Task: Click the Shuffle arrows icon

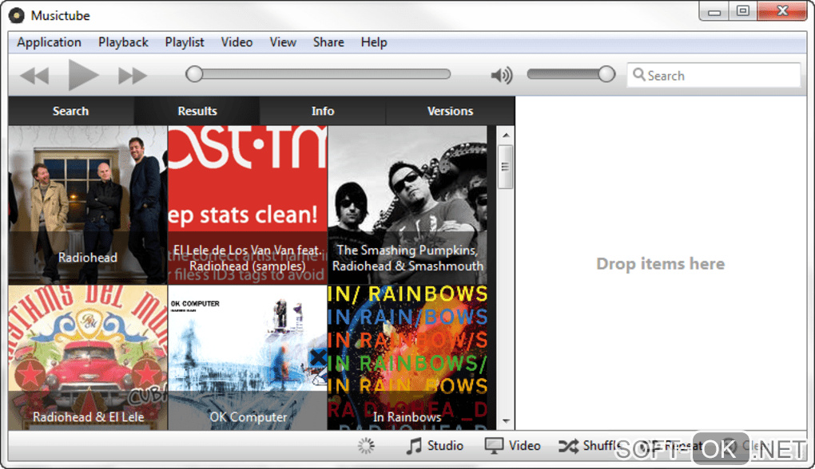Action: (x=568, y=446)
